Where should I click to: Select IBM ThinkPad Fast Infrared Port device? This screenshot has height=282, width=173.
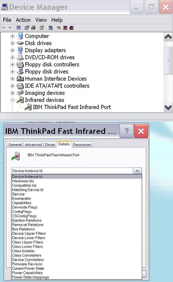[x=72, y=107]
